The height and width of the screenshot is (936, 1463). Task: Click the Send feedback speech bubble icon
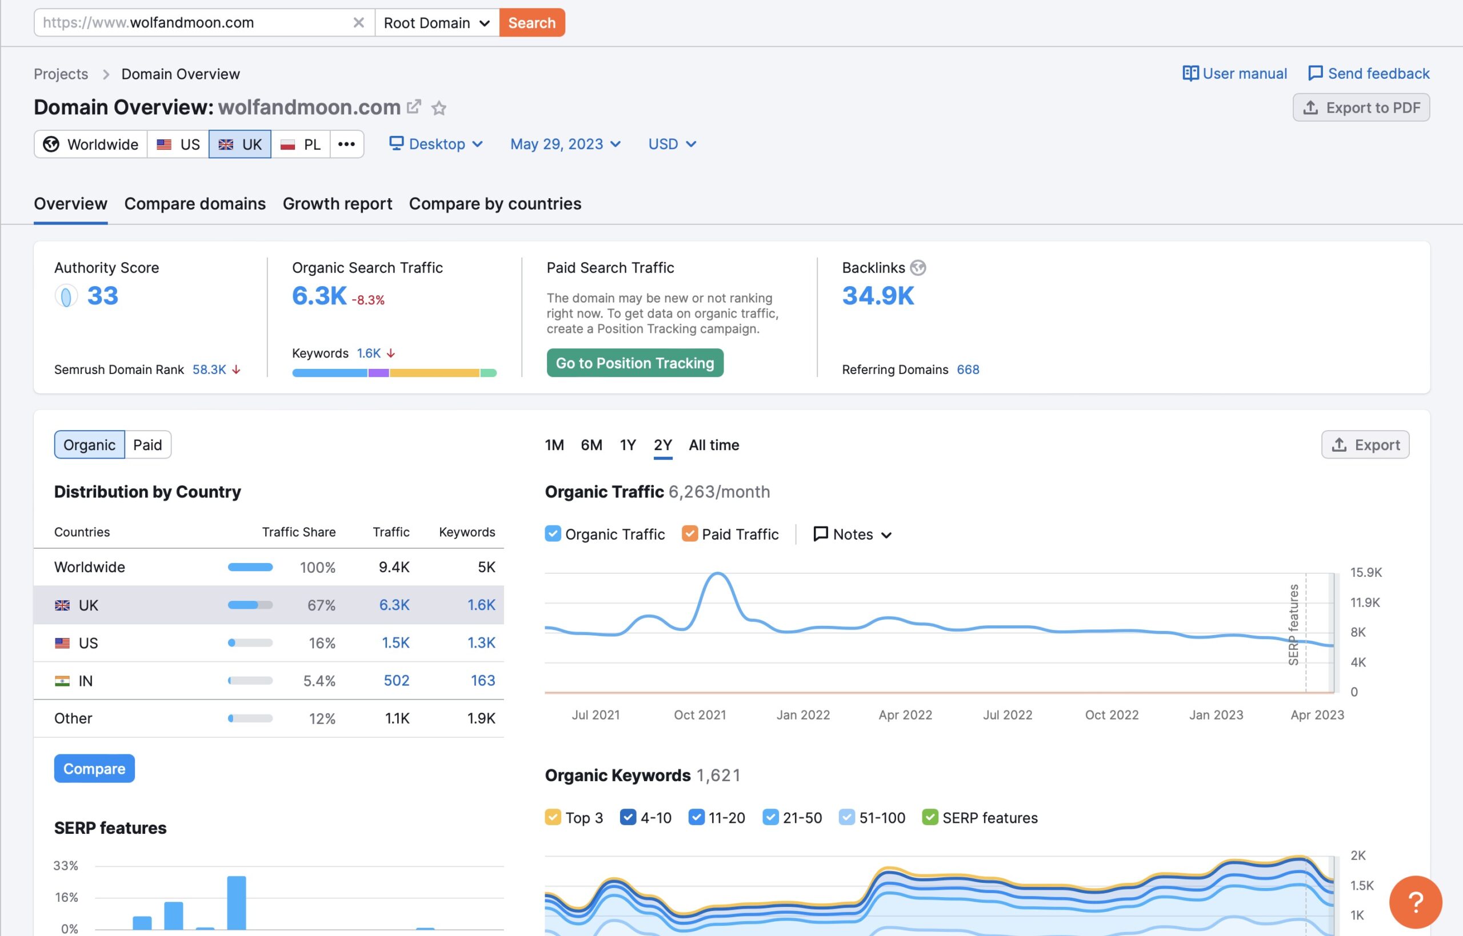tap(1315, 74)
